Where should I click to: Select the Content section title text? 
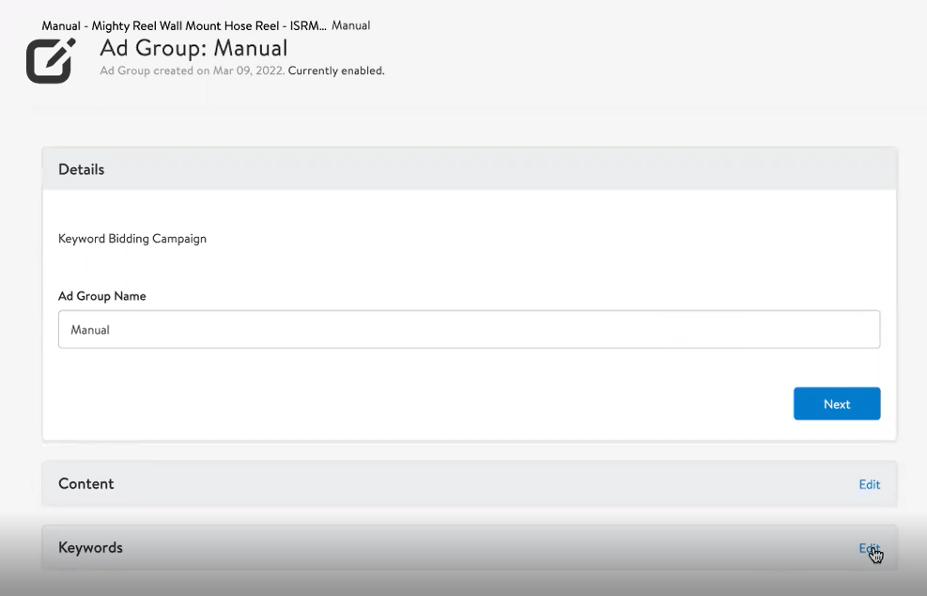pos(86,484)
